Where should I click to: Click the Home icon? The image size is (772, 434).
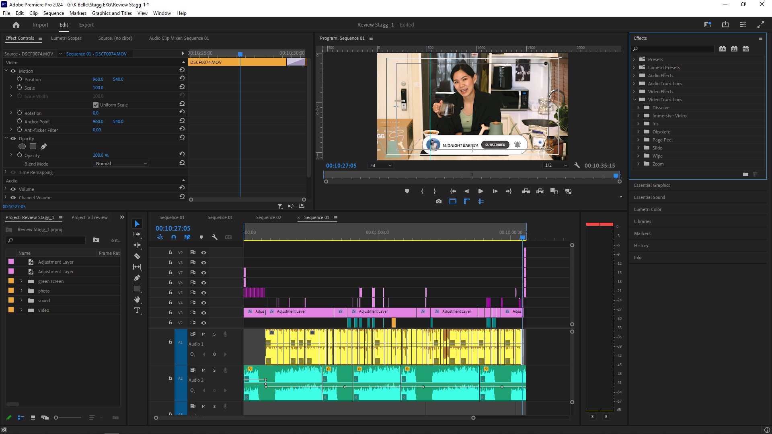coord(16,25)
